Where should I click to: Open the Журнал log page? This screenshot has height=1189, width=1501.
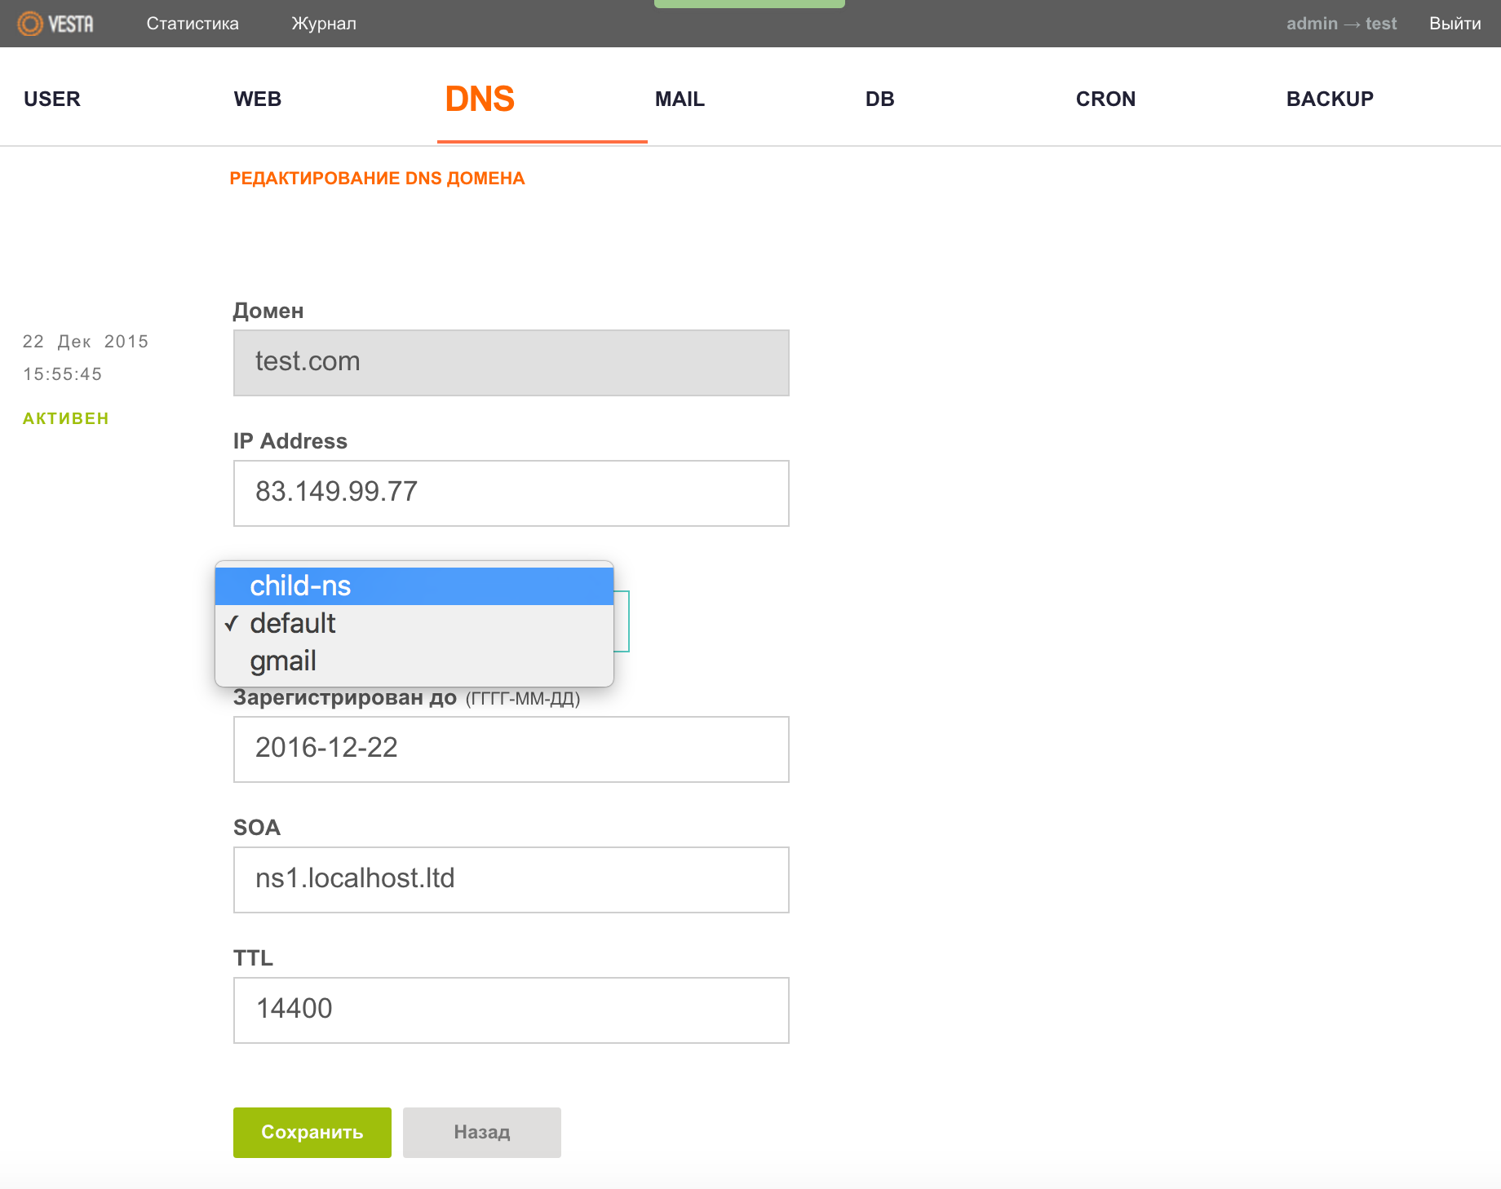(x=324, y=24)
